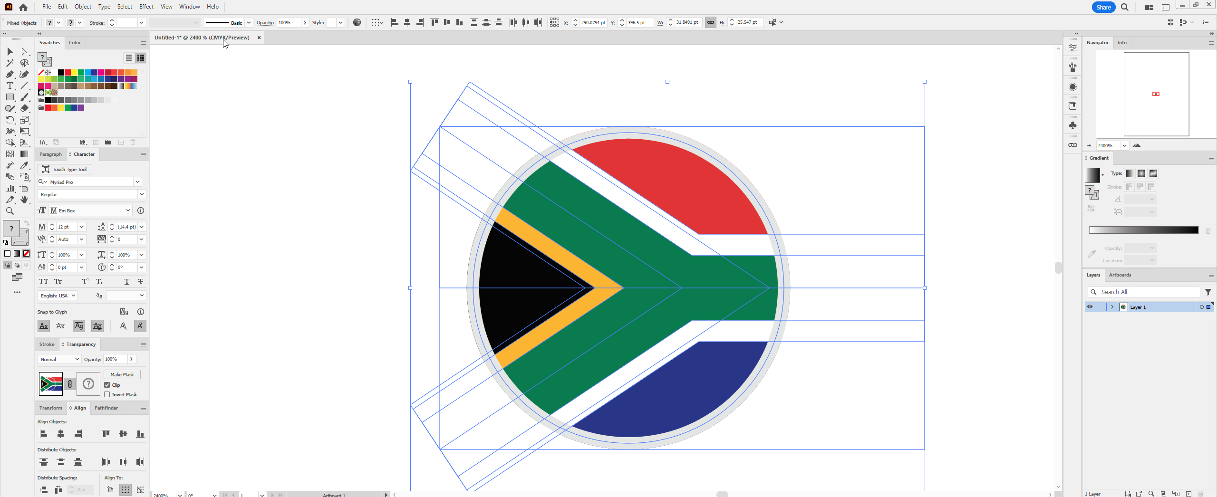This screenshot has width=1217, height=497.
Task: Select the Gradient tool in toolbar
Action: 24,154
